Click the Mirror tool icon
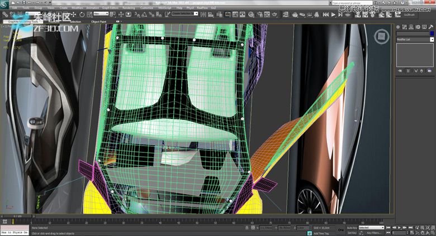Image resolution: width=436 pixels, height=236 pixels. [203, 15]
